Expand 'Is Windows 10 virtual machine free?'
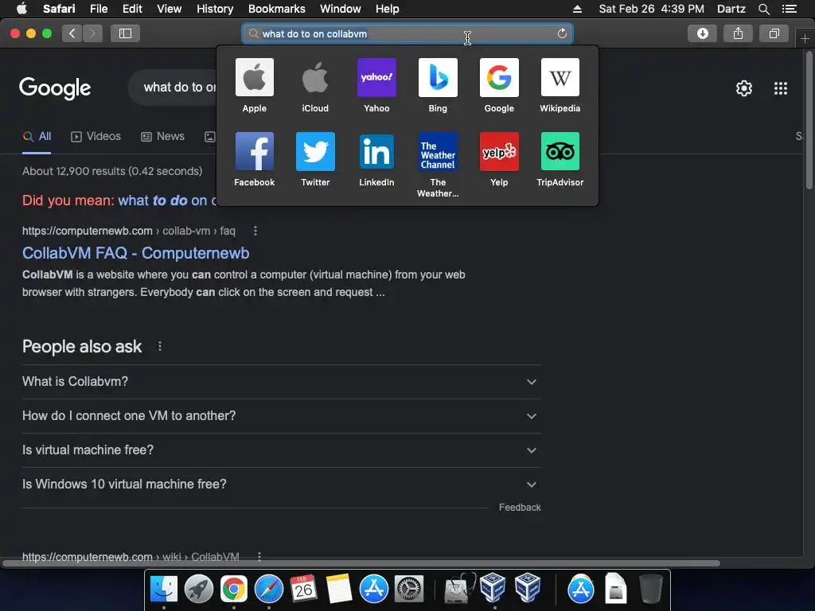 281,485
